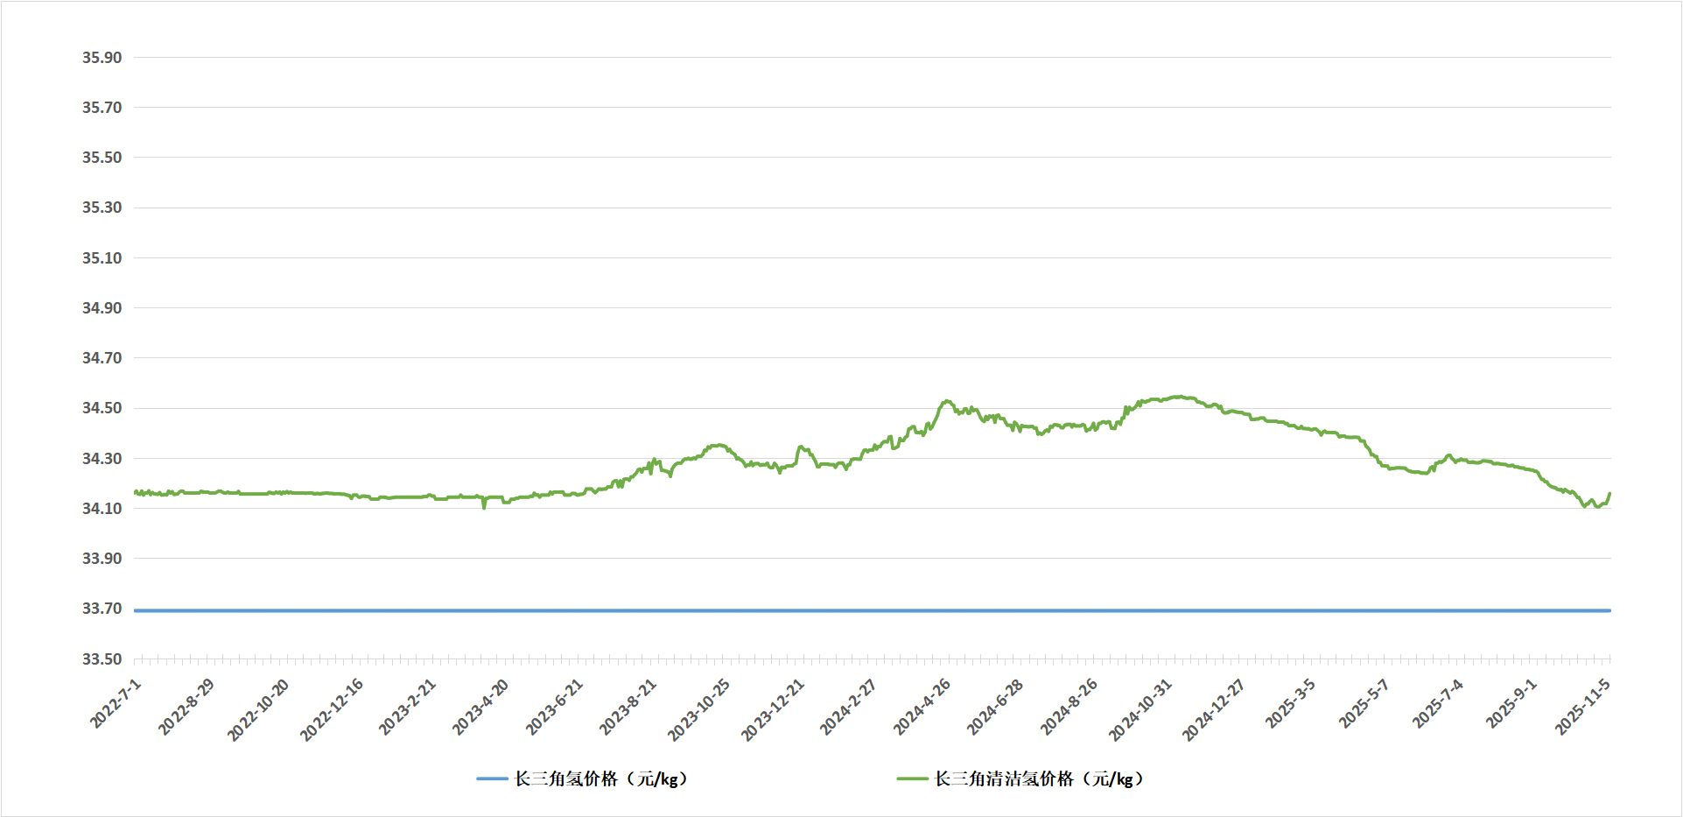The image size is (1683, 817).
Task: Select the 2022-12-16 x-axis date label
Action: (x=332, y=710)
